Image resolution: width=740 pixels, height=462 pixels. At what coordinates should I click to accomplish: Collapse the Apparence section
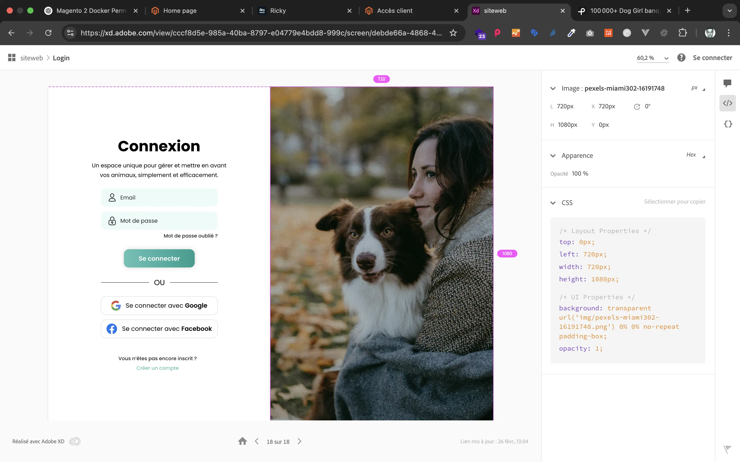coord(553,156)
